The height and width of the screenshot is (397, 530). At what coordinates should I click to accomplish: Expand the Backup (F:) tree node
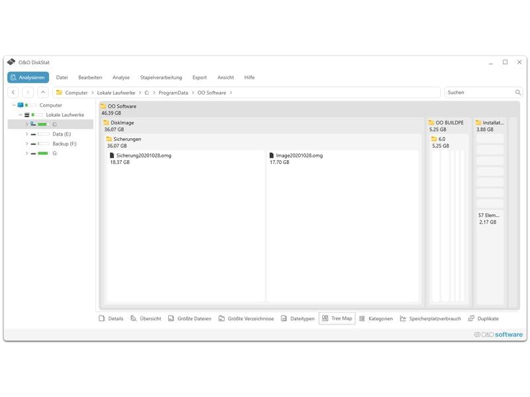26,144
